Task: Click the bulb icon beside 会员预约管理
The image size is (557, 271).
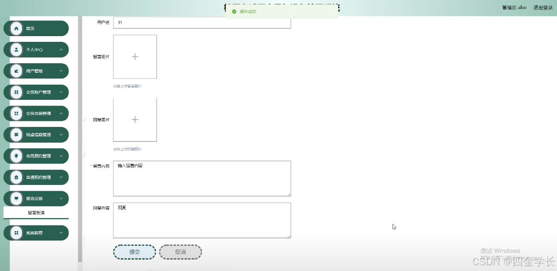Action: click(x=16, y=156)
